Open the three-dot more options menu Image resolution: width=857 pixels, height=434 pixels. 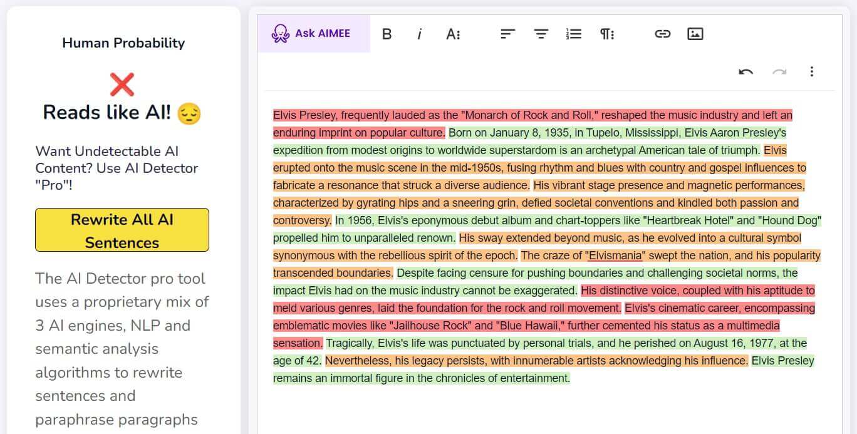tap(811, 71)
